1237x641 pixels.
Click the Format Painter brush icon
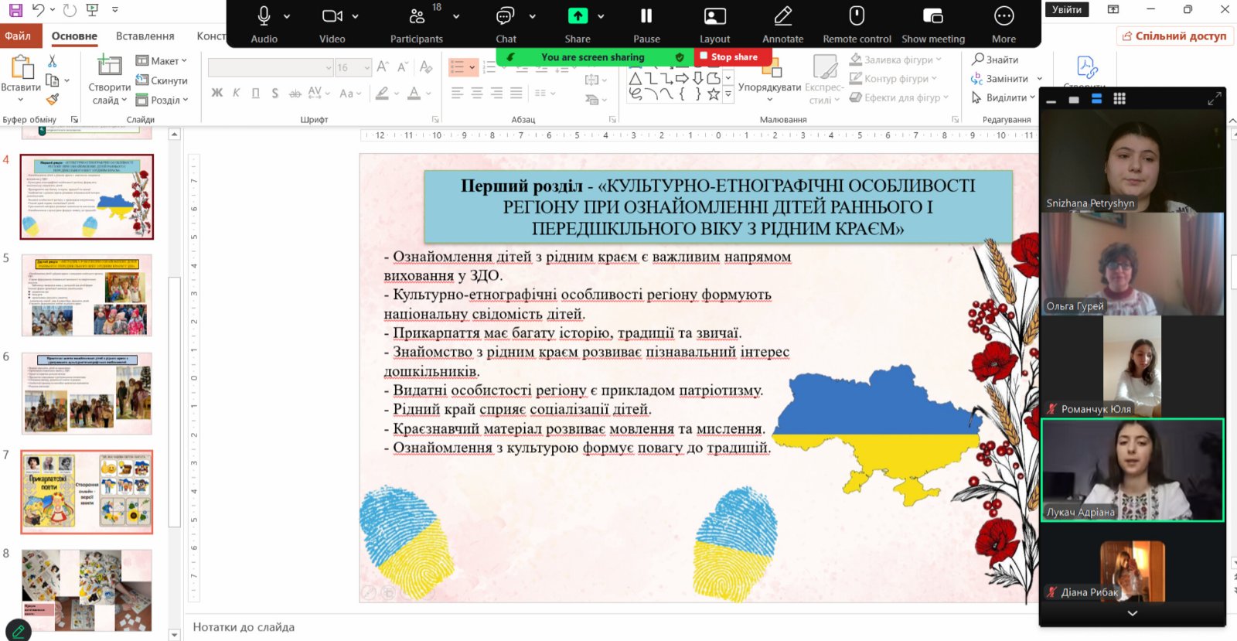click(53, 99)
